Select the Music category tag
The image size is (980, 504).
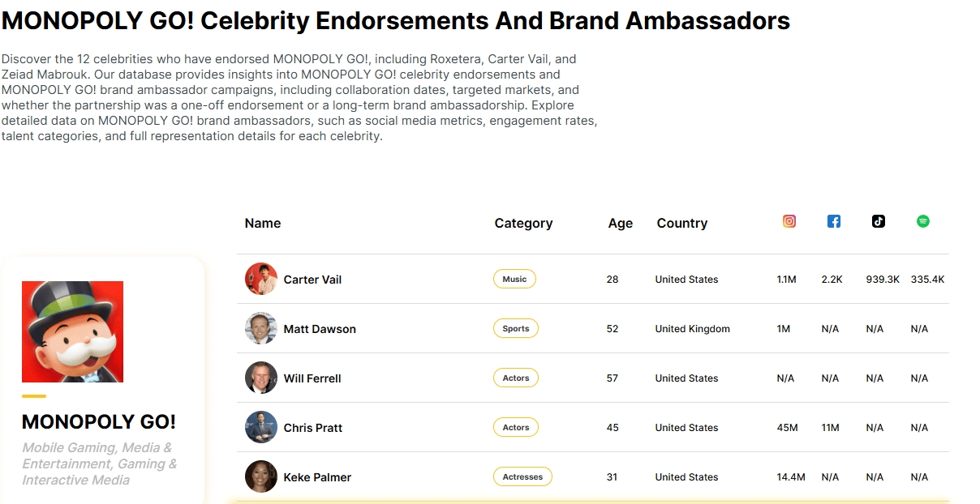pyautogui.click(x=514, y=279)
